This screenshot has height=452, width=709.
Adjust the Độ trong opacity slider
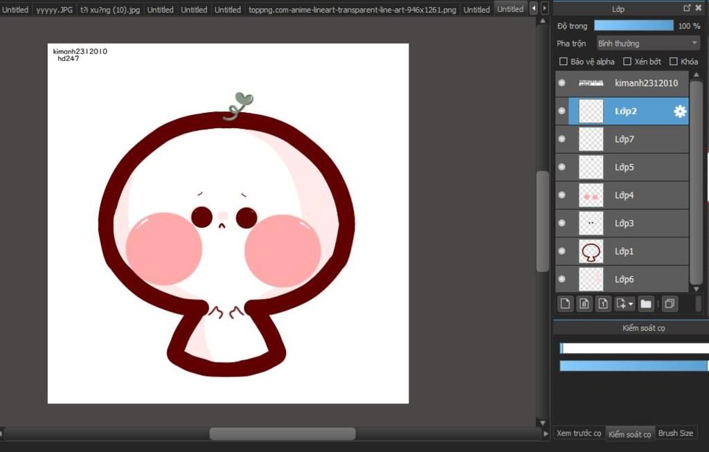(x=634, y=26)
